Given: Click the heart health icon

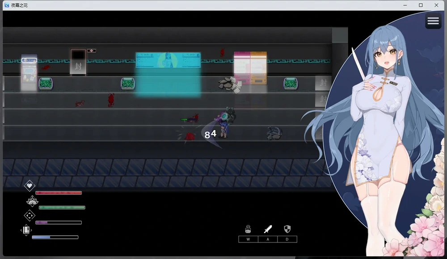Looking at the screenshot, I should (x=30, y=185).
